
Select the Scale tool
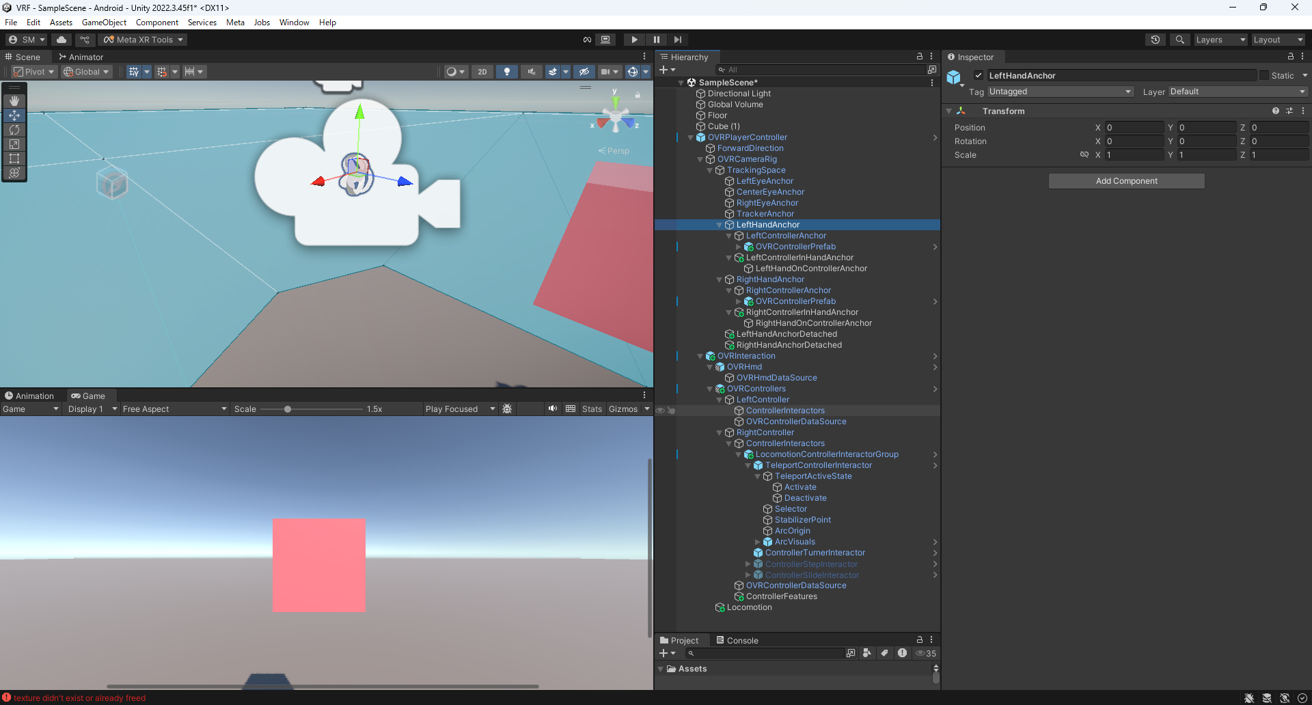[x=14, y=144]
